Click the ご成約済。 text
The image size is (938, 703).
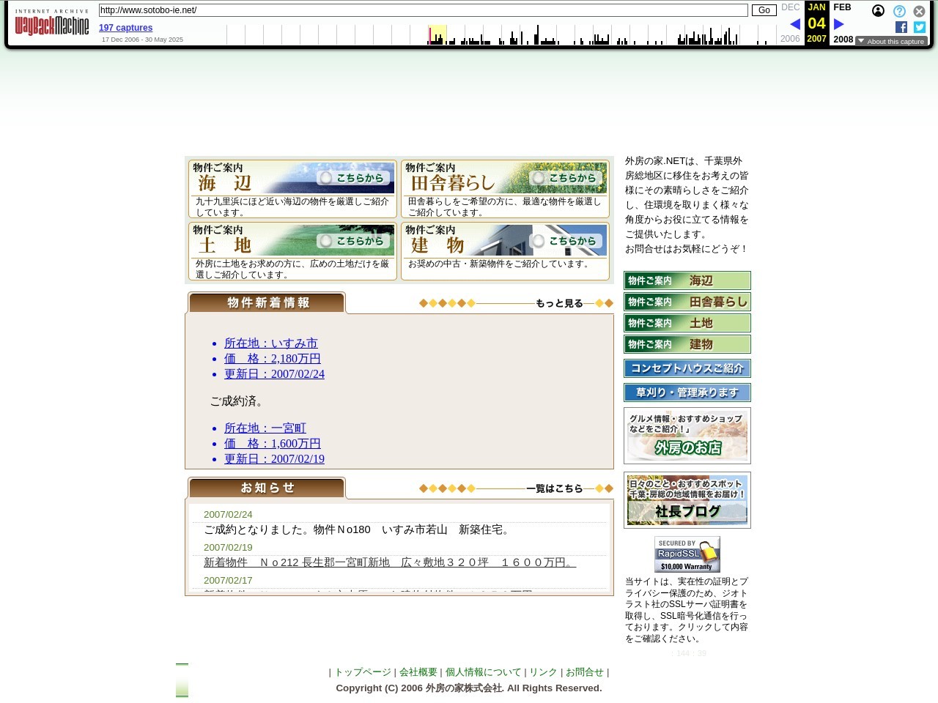point(238,401)
